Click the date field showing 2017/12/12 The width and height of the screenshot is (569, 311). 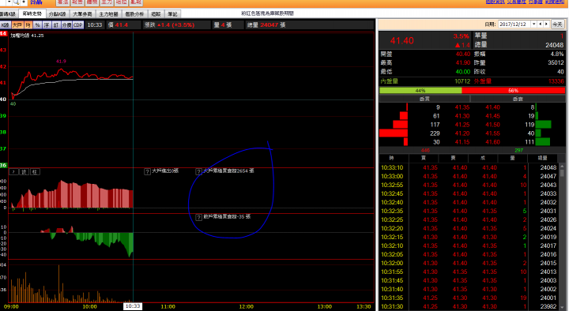(514, 24)
